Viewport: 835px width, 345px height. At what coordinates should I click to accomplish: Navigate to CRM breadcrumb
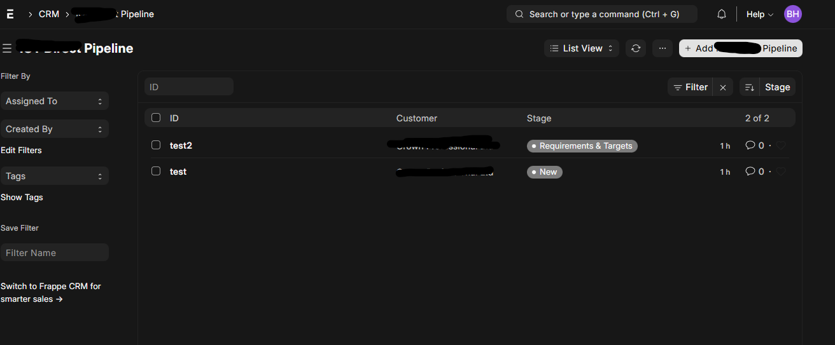[49, 14]
